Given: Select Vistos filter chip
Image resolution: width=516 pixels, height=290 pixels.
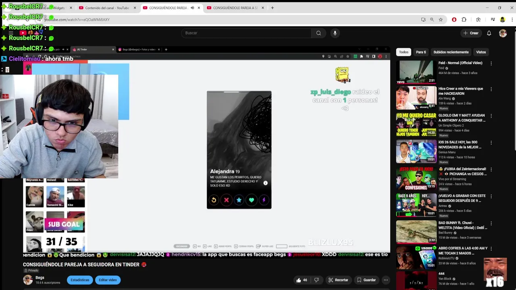Looking at the screenshot, I should tap(481, 52).
